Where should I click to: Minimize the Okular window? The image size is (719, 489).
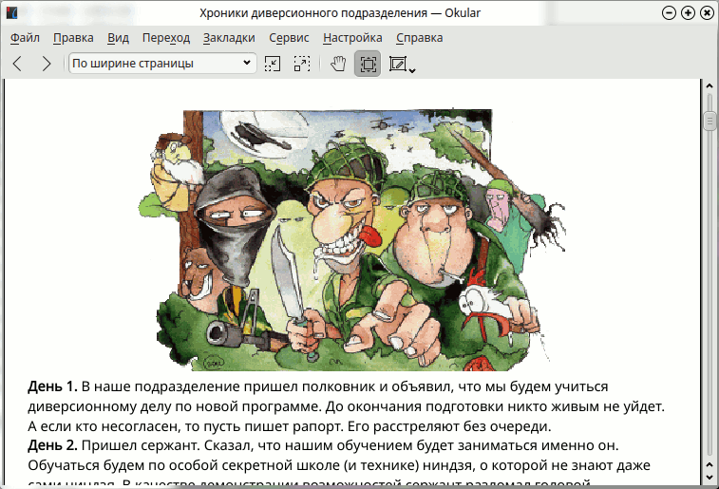669,13
